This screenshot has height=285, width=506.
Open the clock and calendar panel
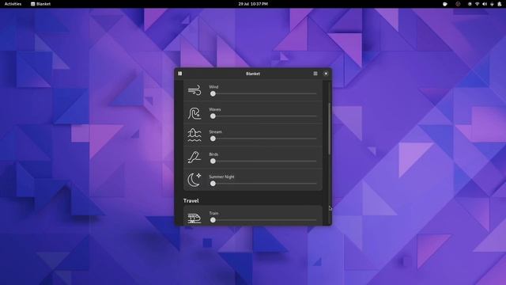pos(253,4)
